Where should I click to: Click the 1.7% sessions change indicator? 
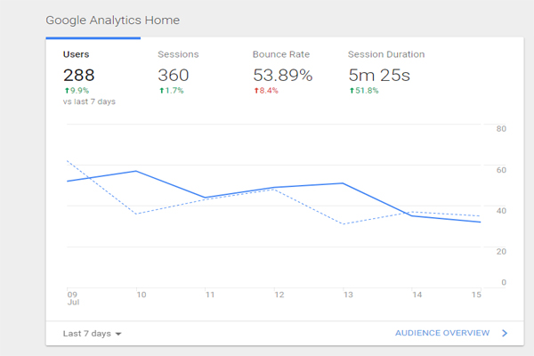(x=171, y=91)
